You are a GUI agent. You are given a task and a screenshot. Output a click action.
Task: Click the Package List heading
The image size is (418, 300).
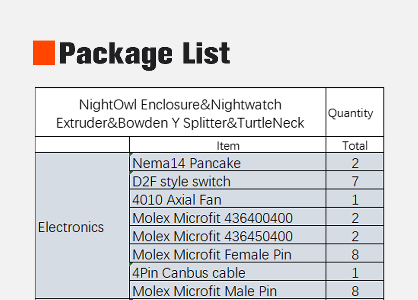145,53
